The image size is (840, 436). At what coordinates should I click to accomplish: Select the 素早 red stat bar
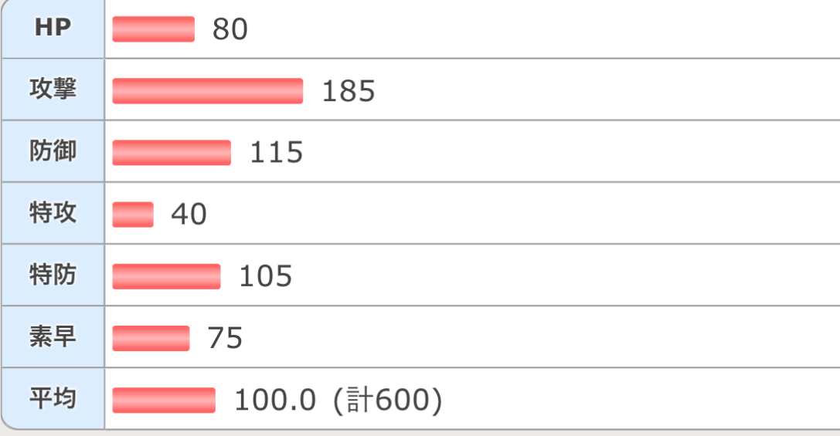[151, 338]
